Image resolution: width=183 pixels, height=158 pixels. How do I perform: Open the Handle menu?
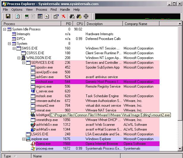pyautogui.click(x=65, y=10)
